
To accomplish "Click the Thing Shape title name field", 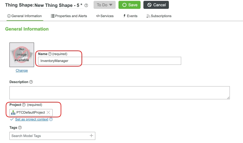I will pyautogui.click(x=59, y=5).
